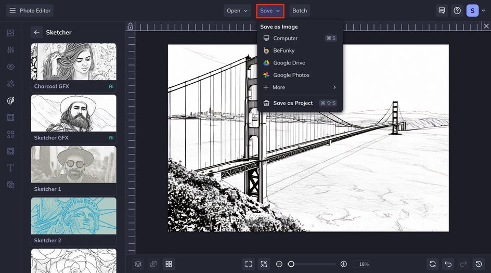
Task: Save image to Computer
Action: click(300, 38)
